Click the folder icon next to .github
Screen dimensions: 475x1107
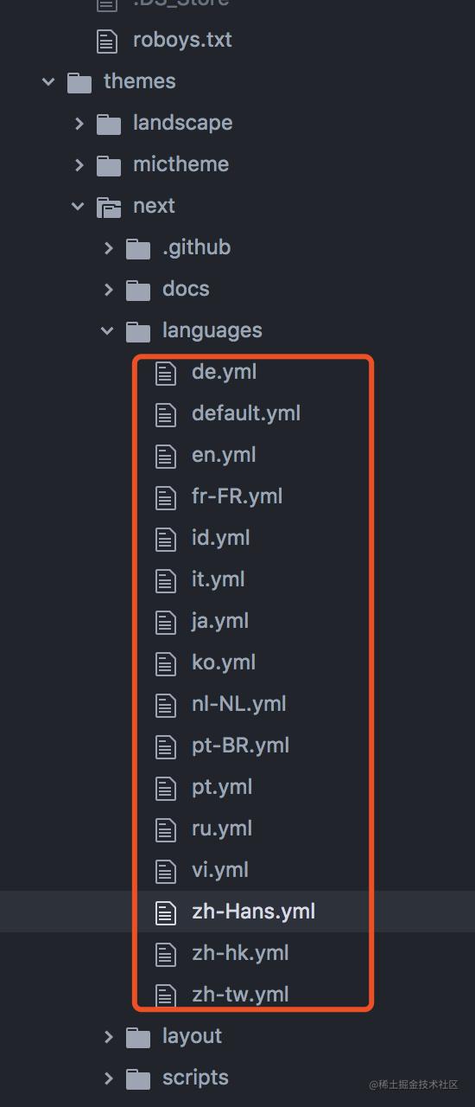pyautogui.click(x=138, y=248)
